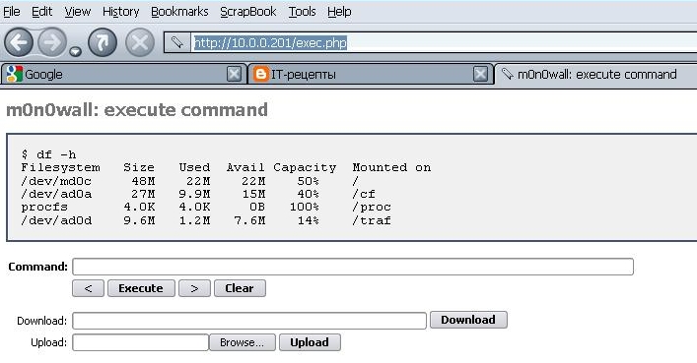This screenshot has width=697, height=363.
Task: Click the Execute button
Action: click(x=141, y=288)
